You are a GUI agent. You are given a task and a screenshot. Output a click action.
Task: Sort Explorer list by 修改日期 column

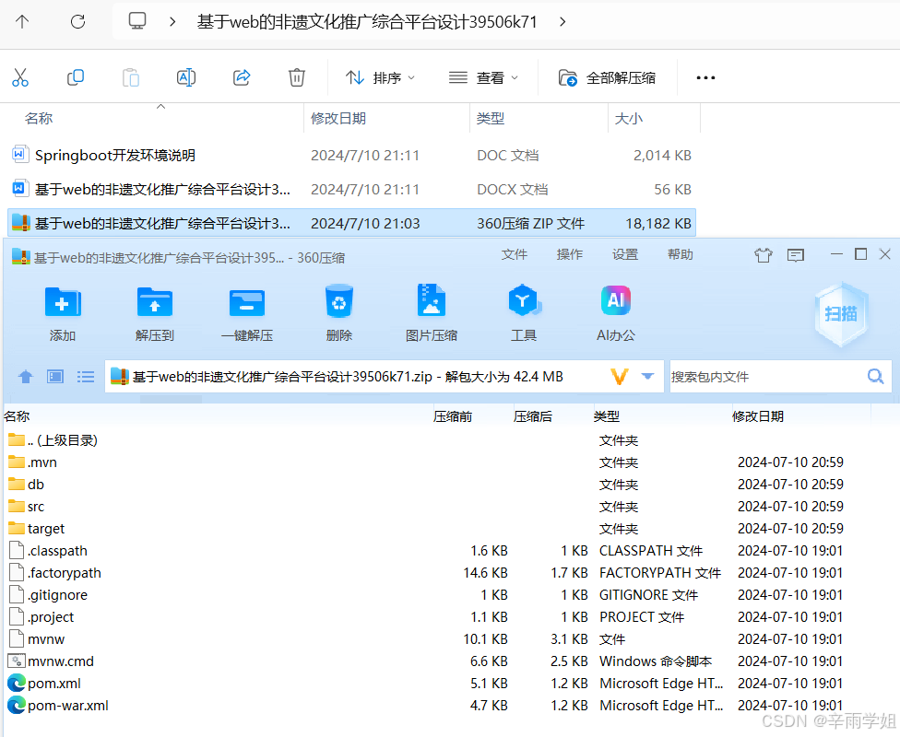coord(338,118)
